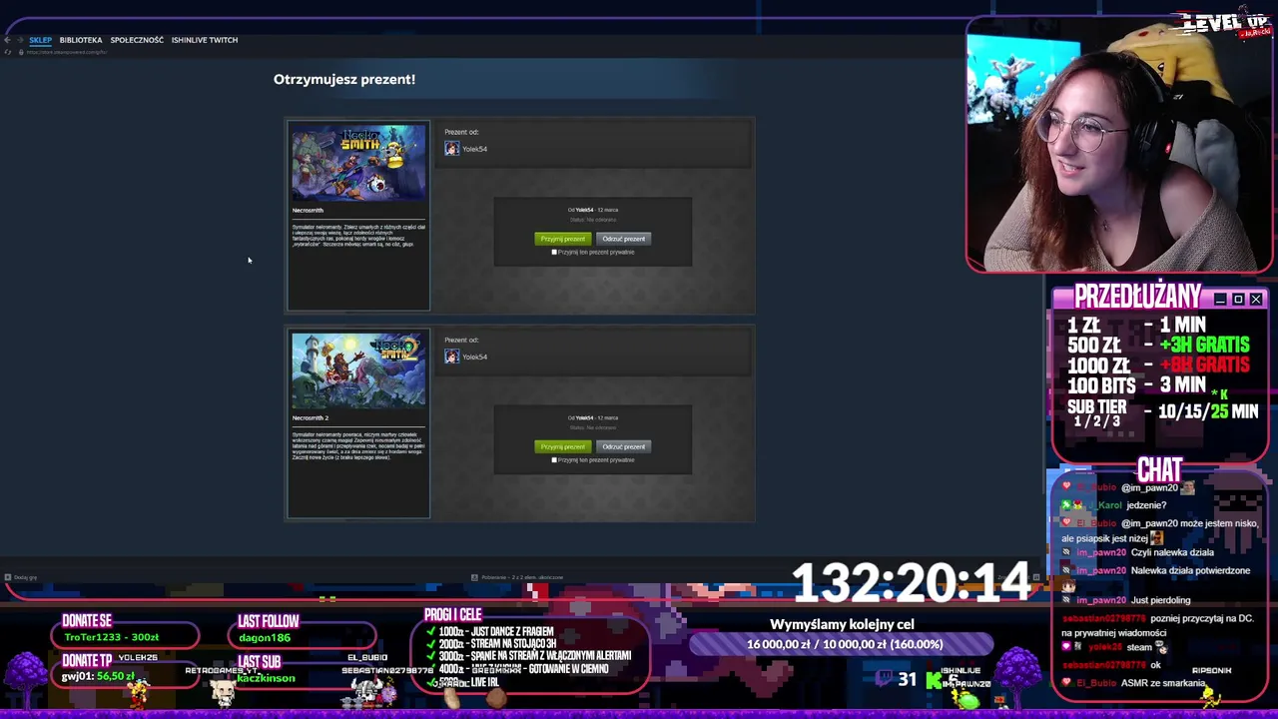1278x719 pixels.
Task: Decline the Necrosmith gift with Odrzuć prezent
Action: (623, 239)
